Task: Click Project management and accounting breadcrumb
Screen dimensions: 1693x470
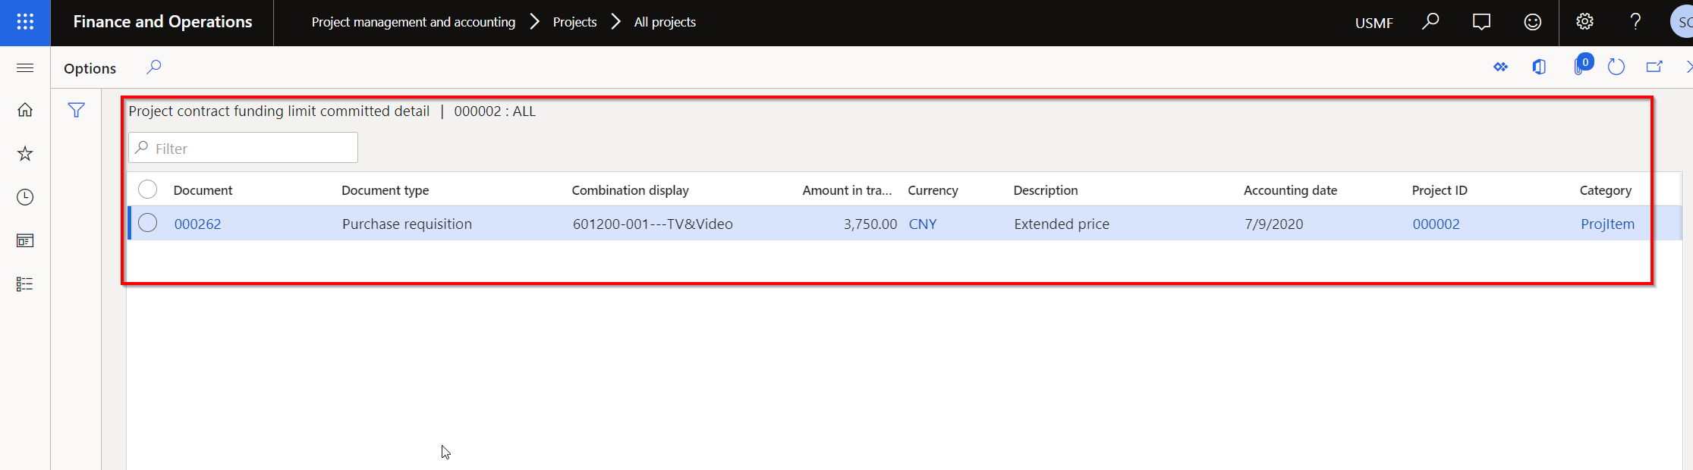Action: (414, 22)
